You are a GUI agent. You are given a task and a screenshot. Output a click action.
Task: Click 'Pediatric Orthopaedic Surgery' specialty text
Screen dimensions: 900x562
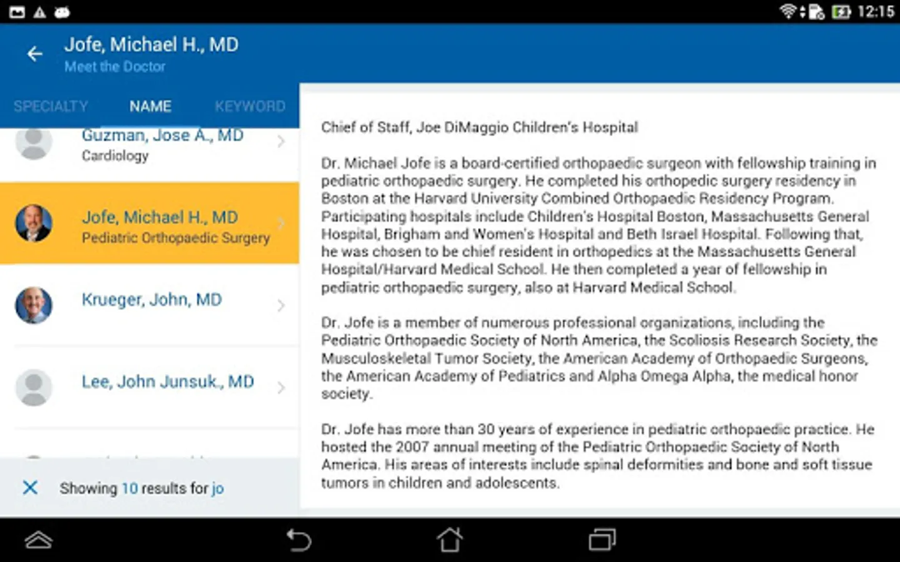pos(176,238)
